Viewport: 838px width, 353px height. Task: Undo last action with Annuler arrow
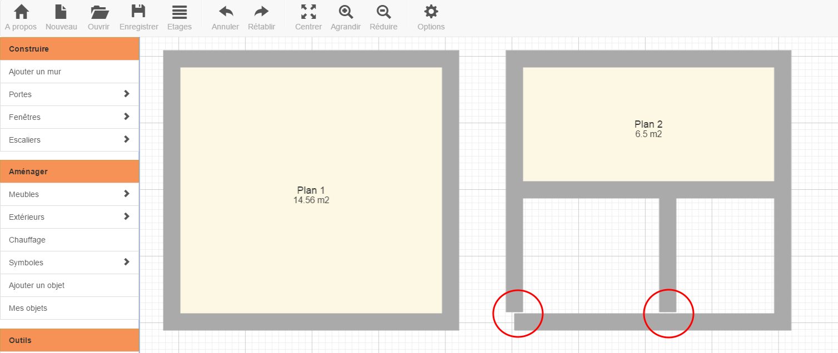click(x=225, y=12)
